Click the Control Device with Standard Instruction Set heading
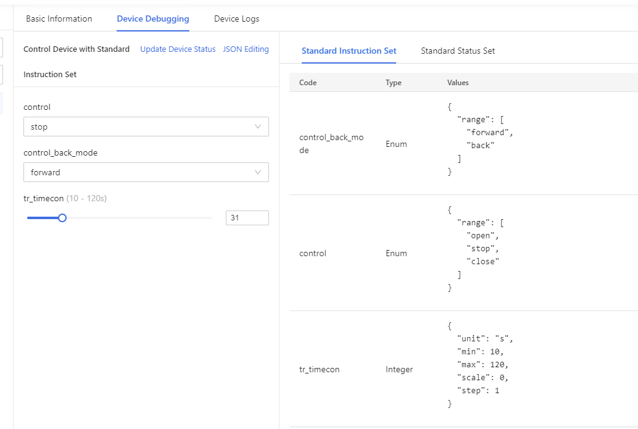Viewport: 638px width, 429px height. [77, 49]
